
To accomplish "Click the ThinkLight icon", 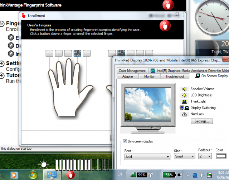I will pyautogui.click(x=185, y=101).
